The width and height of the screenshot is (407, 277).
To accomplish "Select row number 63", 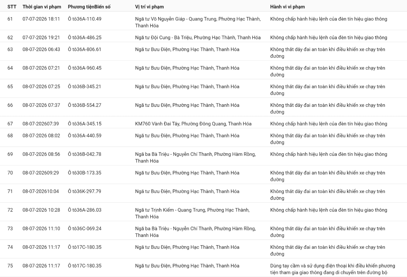I will tap(10, 49).
